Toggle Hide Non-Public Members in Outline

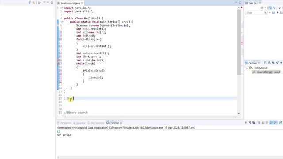coord(277,63)
